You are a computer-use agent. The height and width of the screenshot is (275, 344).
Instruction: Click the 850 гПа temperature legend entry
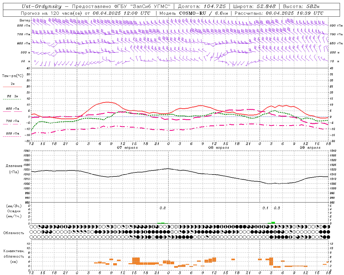click(x=13, y=109)
